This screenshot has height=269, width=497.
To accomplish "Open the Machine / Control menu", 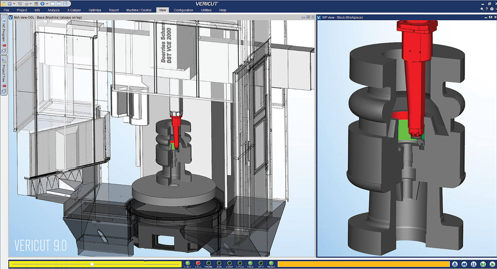I will click(138, 10).
